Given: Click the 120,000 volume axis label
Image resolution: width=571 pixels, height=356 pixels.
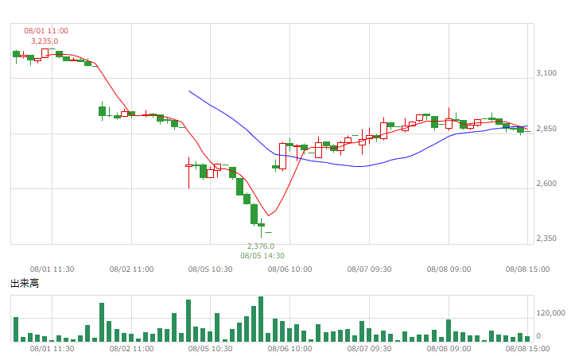Looking at the screenshot, I should [x=550, y=312].
